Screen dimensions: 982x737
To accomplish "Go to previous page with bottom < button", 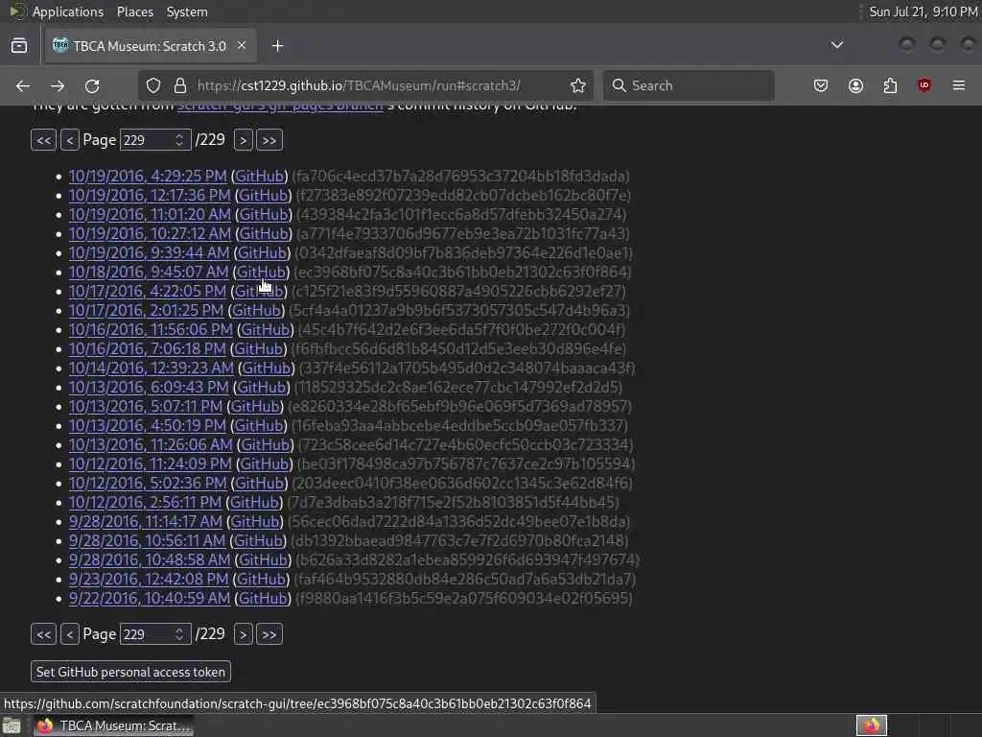I will (69, 634).
